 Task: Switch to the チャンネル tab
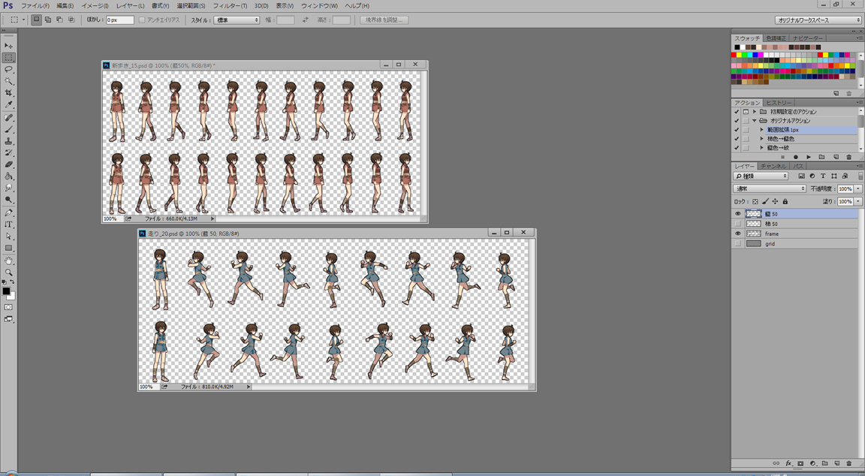coord(773,166)
